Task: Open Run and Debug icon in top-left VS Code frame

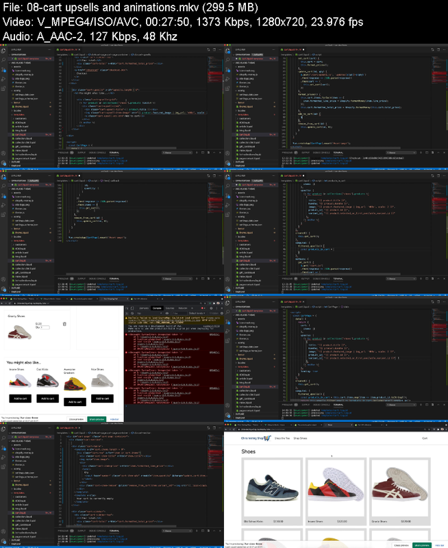Action: (3, 79)
